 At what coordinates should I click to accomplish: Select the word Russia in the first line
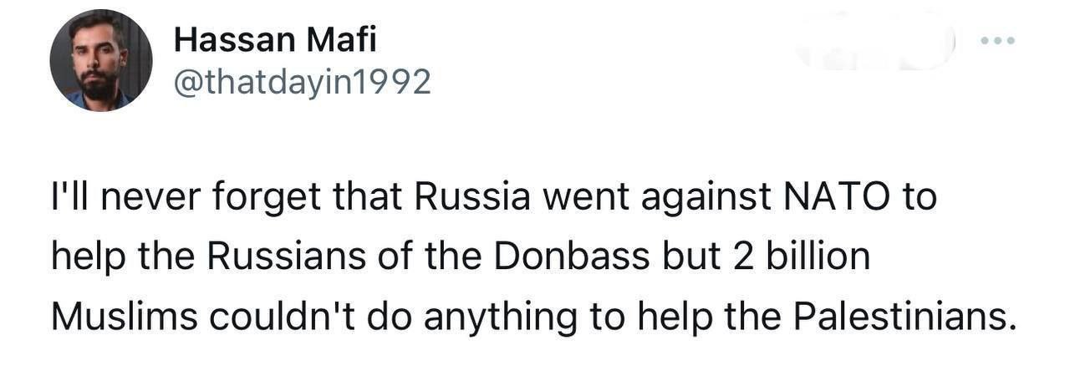[473, 197]
